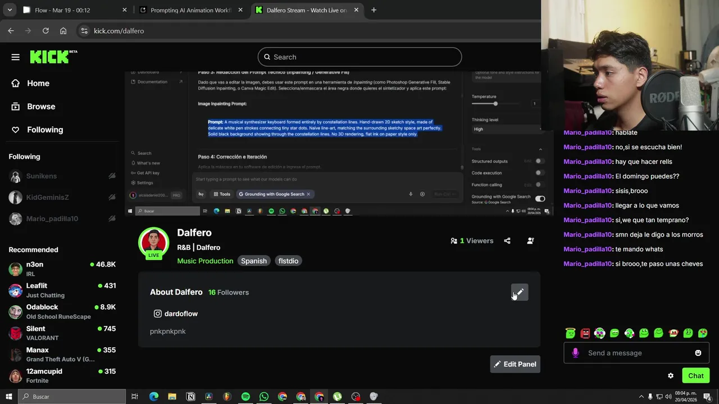This screenshot has width=719, height=404.
Task: Share the stream via share icon
Action: point(507,241)
